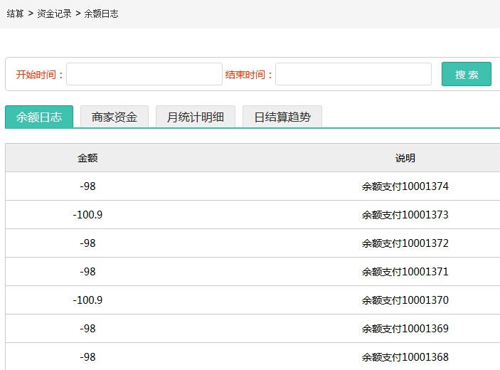Click the 说明 column header
The height and width of the screenshot is (370, 500).
point(405,158)
